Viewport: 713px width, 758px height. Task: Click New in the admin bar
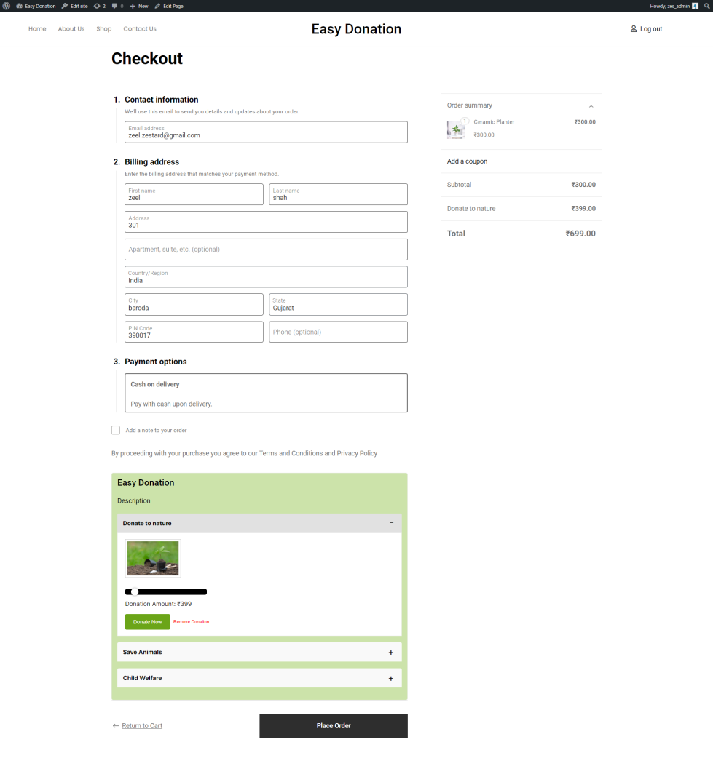(x=139, y=6)
